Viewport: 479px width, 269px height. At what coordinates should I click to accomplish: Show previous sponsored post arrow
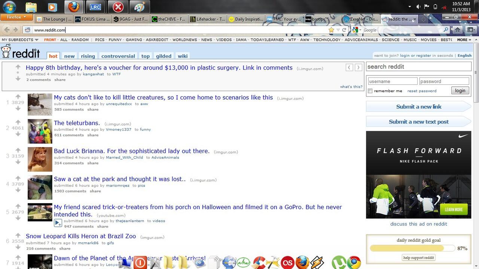click(x=349, y=67)
